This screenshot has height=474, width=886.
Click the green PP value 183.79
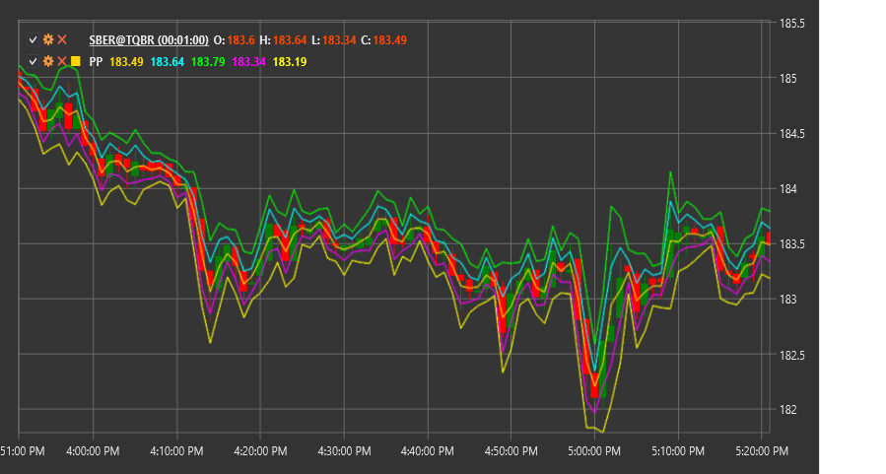point(208,61)
